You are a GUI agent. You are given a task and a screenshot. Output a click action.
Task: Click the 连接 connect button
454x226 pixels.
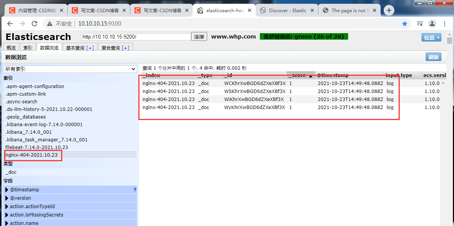click(x=199, y=37)
